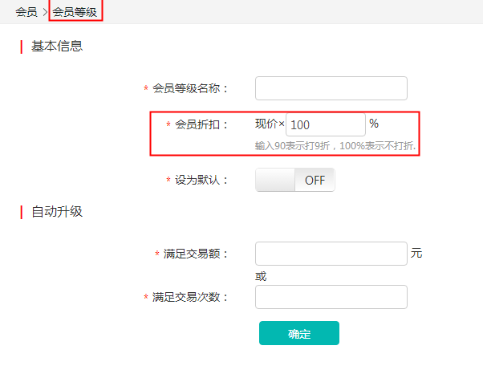The image size is (483, 370).
Task: Focus the 满足交易额 input field
Action: pos(331,254)
